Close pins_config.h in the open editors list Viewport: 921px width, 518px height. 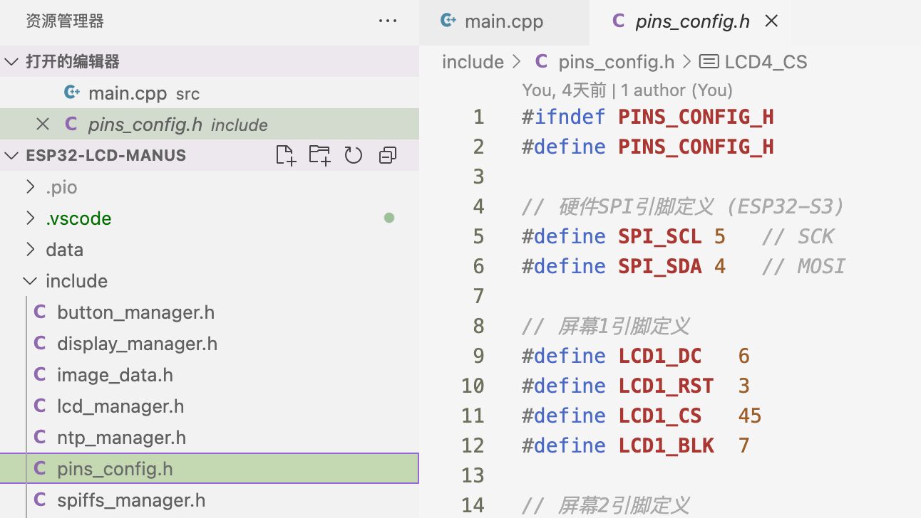[43, 125]
